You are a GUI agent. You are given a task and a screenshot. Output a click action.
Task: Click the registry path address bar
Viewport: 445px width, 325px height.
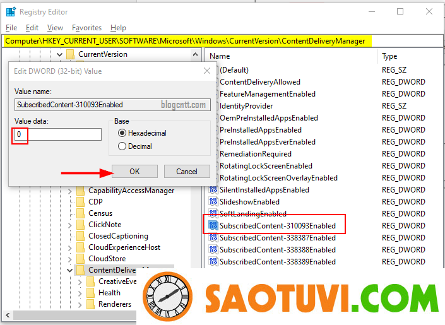pos(223,41)
